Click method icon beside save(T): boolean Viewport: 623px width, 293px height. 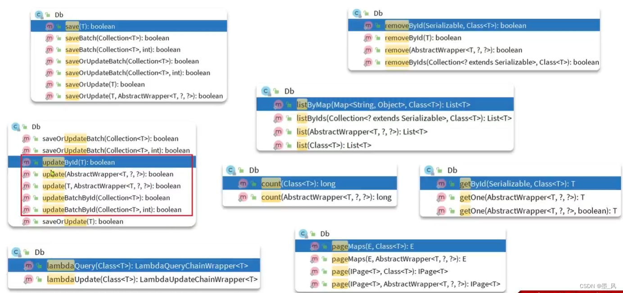pos(49,26)
